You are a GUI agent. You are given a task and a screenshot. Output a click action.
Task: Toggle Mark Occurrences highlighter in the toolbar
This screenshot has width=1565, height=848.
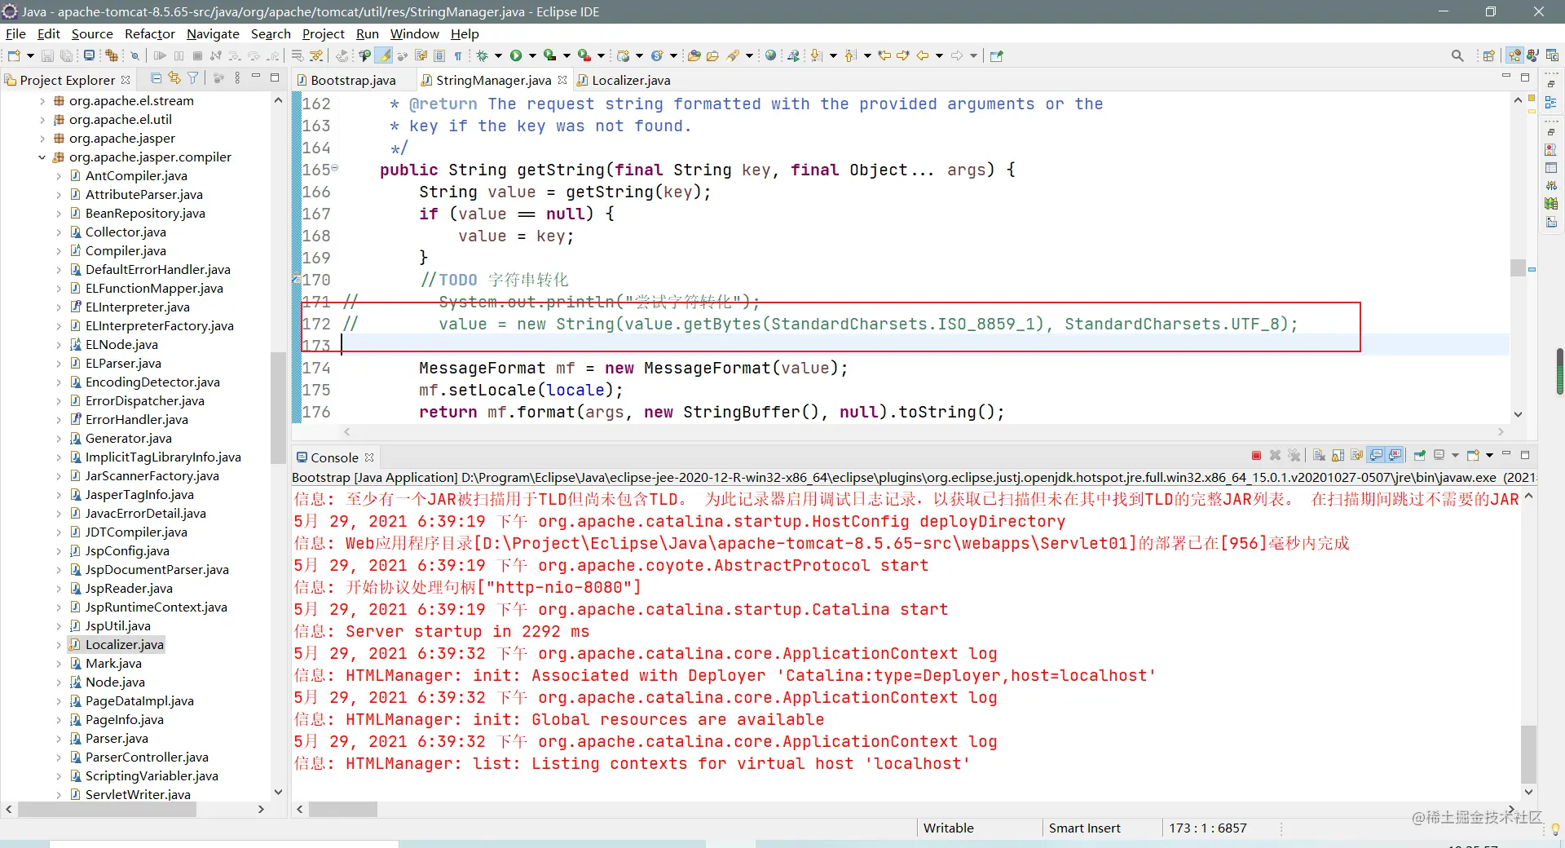point(384,55)
